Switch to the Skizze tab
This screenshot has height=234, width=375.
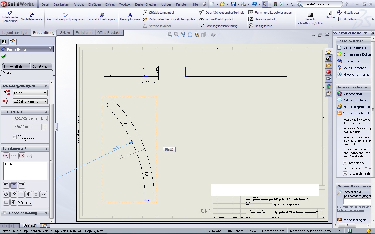65,33
